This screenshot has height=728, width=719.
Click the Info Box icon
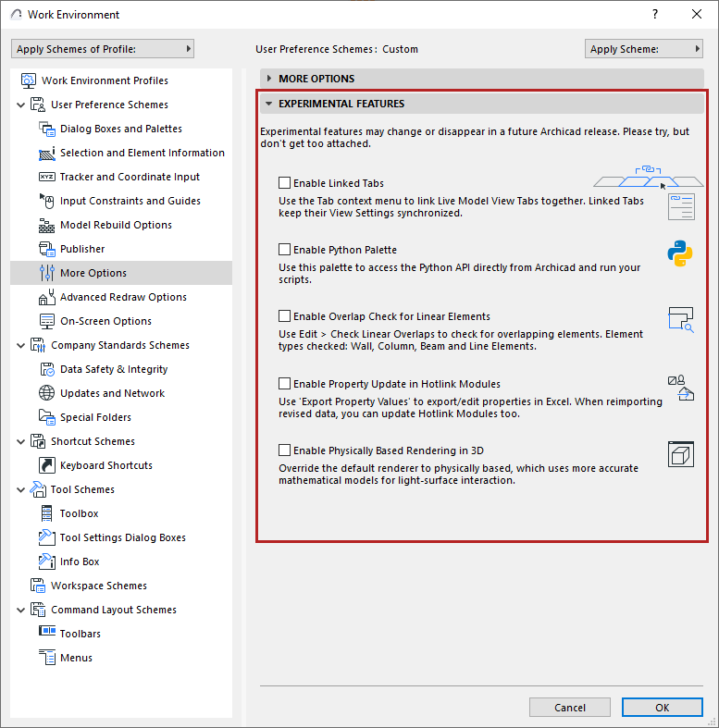[47, 561]
